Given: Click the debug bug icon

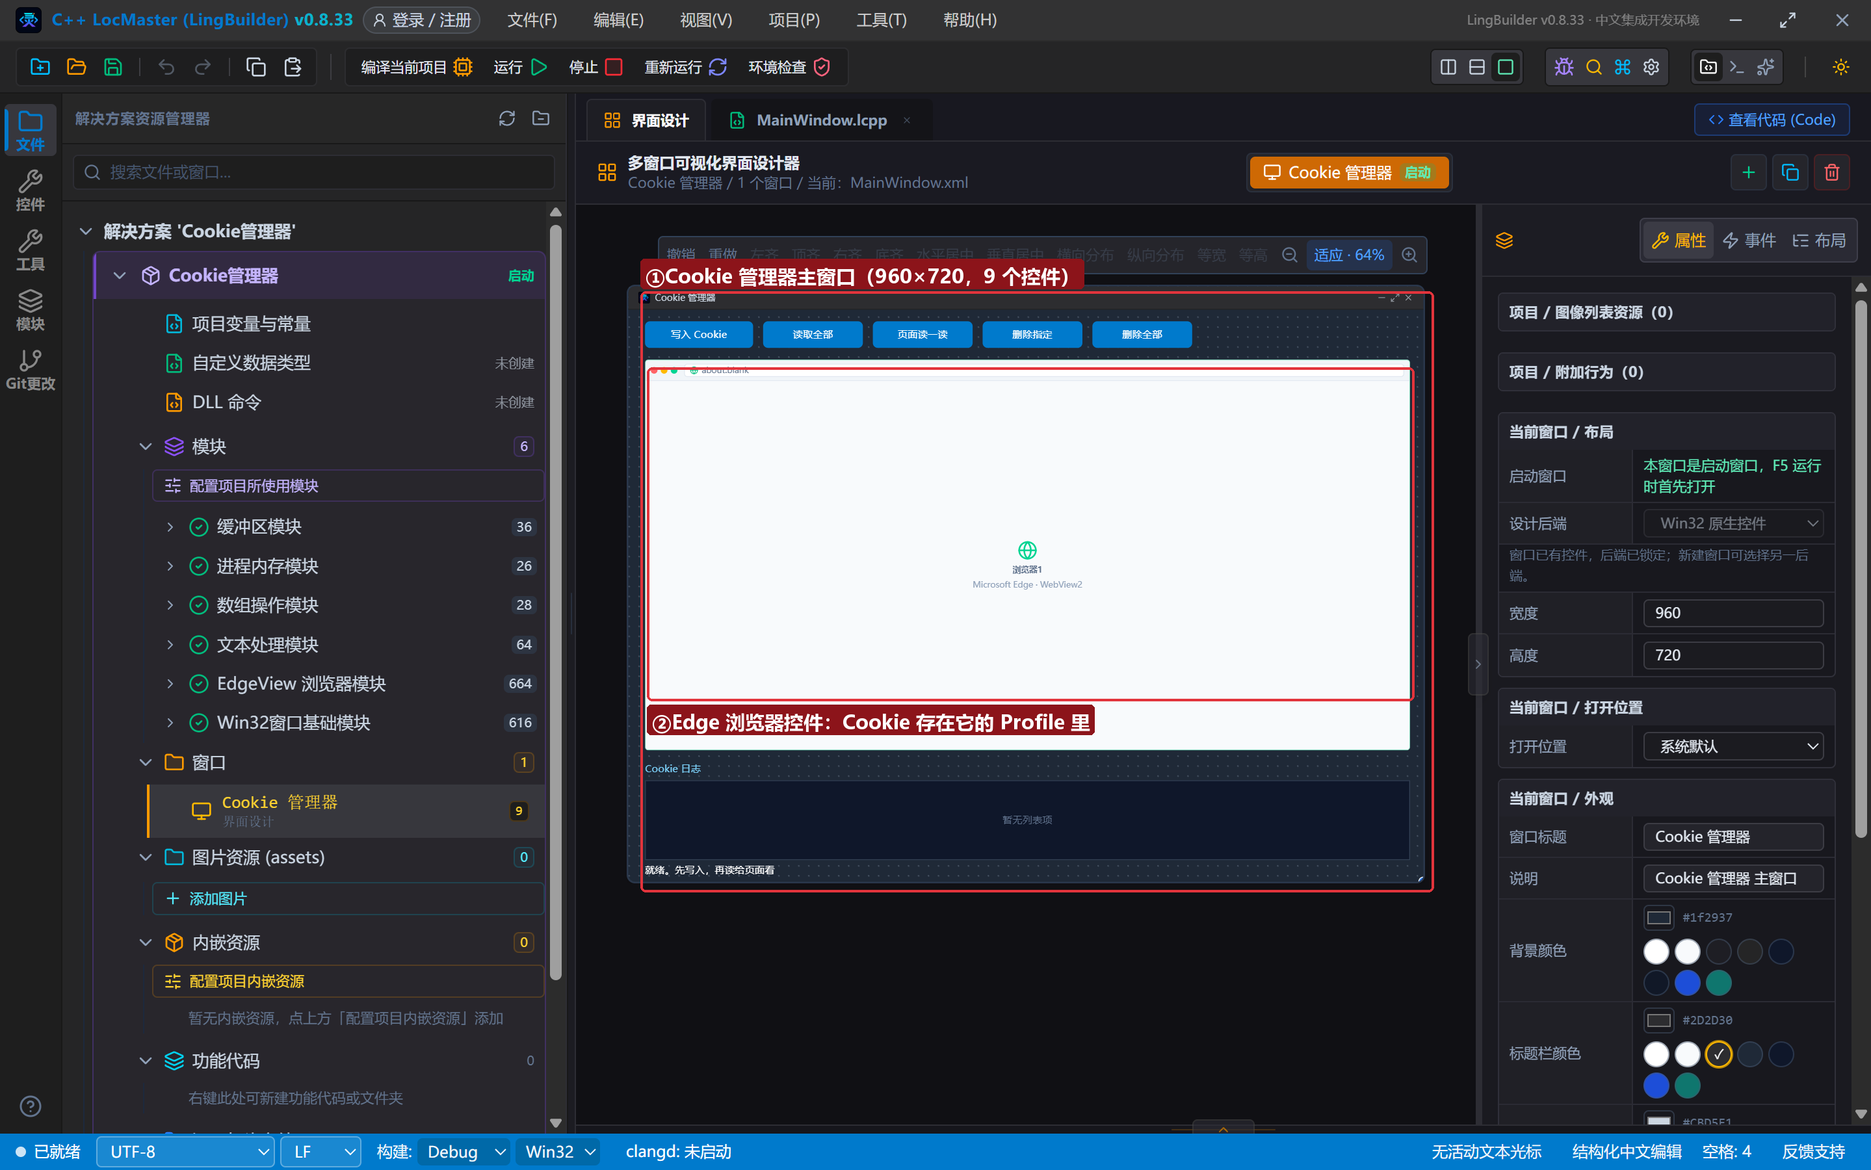Looking at the screenshot, I should click(1564, 68).
